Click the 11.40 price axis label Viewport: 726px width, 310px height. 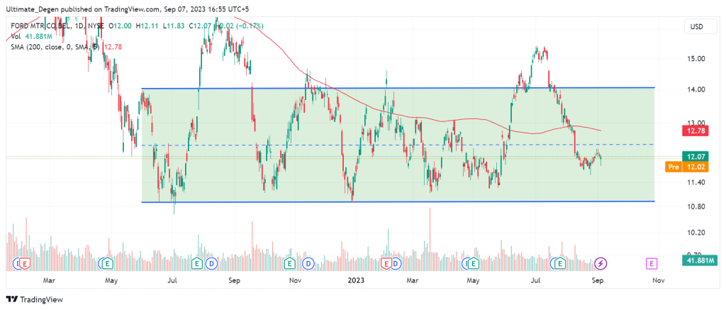coord(698,182)
